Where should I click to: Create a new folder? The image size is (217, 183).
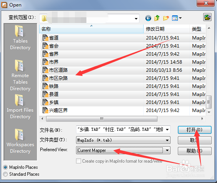(x=166, y=18)
